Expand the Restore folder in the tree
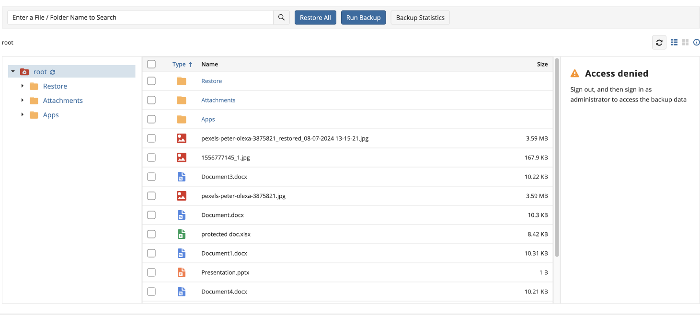 [22, 86]
